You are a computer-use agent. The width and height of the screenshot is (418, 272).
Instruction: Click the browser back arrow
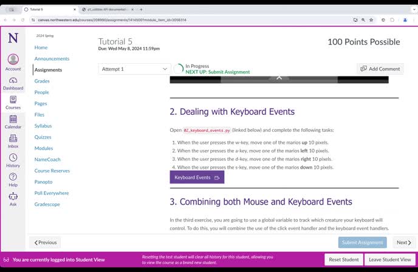click(x=5, y=20)
